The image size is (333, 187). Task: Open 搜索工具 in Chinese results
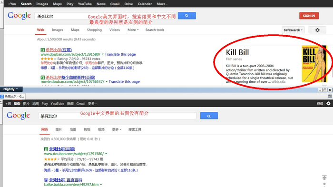pos(135,129)
